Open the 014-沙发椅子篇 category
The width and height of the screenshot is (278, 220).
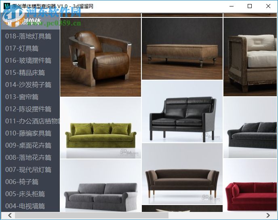tap(28, 85)
